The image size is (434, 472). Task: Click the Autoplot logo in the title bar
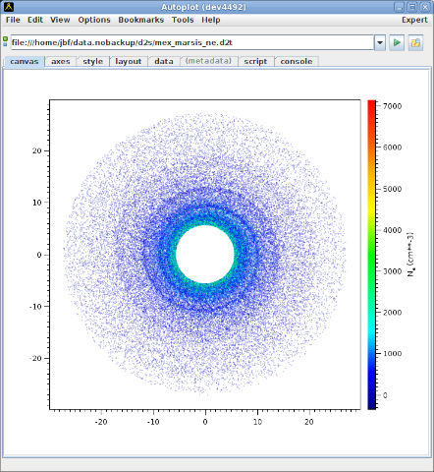pyautogui.click(x=9, y=7)
